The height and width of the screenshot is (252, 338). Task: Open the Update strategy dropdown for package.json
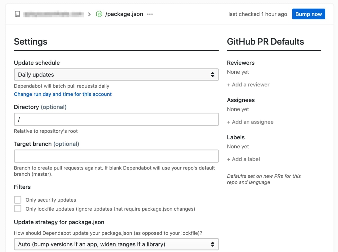click(x=116, y=244)
